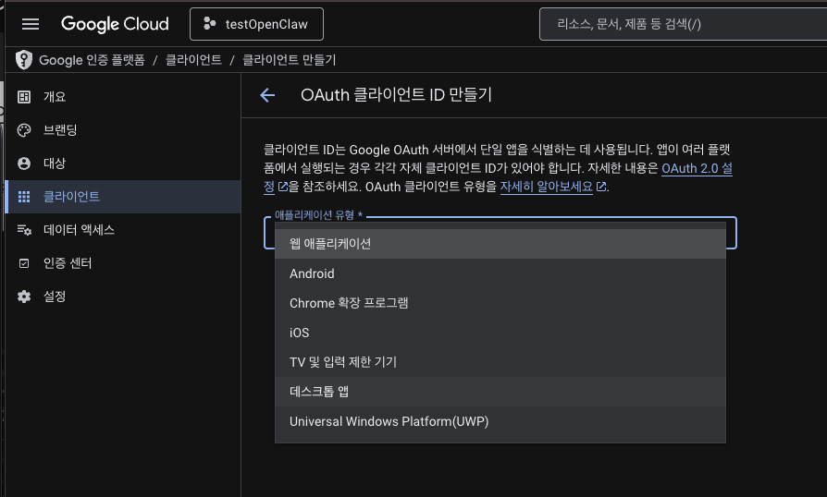
Task: Click the 애플리케이션 유형 dropdown field
Action: (x=500, y=233)
